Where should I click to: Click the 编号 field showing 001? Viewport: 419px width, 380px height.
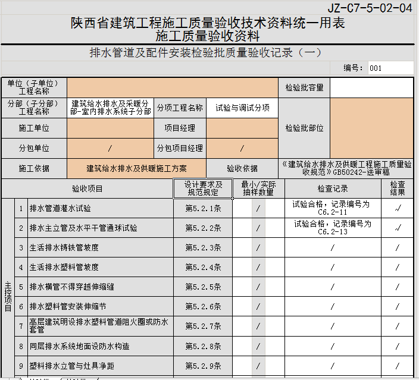[x=390, y=68]
